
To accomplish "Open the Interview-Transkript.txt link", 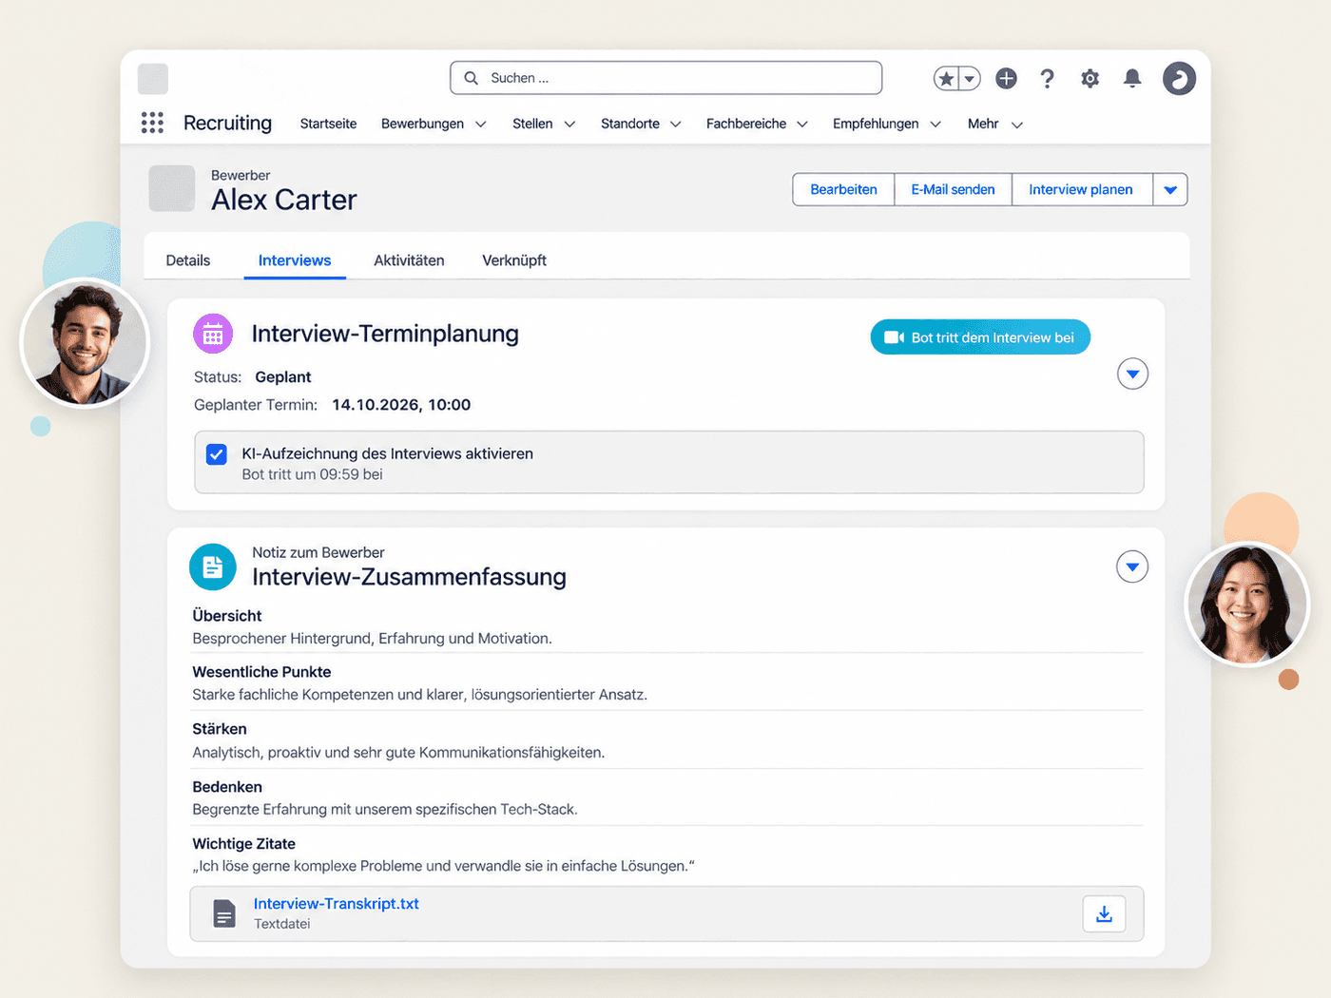I will pos(337,904).
